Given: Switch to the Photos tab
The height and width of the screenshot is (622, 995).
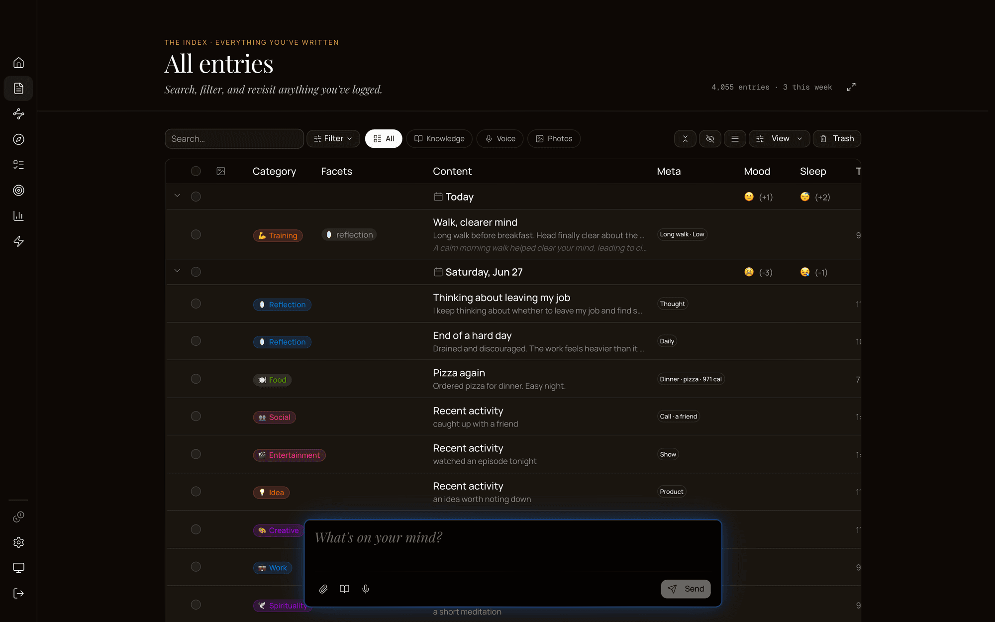Looking at the screenshot, I should point(554,139).
